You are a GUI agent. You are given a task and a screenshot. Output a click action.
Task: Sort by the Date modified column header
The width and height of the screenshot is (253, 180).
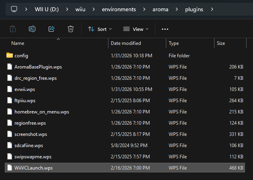[x=126, y=43]
